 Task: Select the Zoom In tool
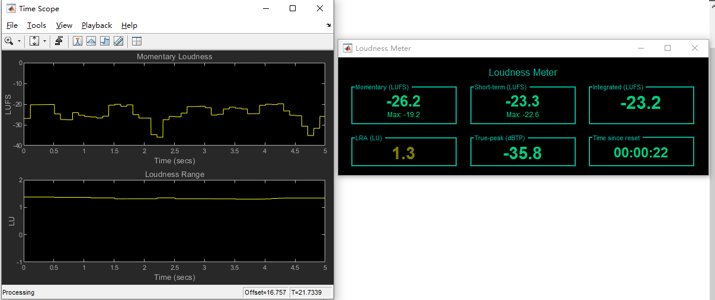click(x=9, y=41)
